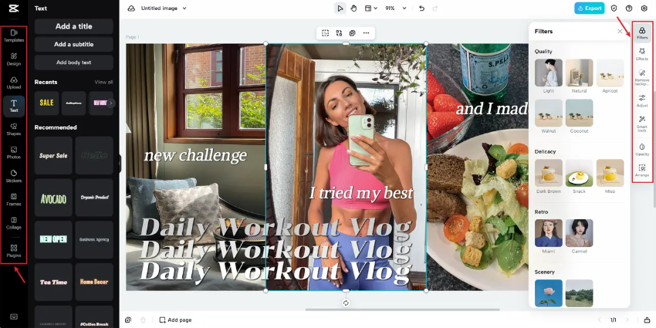This screenshot has height=328, width=656.
Task: Open the canvas layout dropdown
Action: coord(370,8)
